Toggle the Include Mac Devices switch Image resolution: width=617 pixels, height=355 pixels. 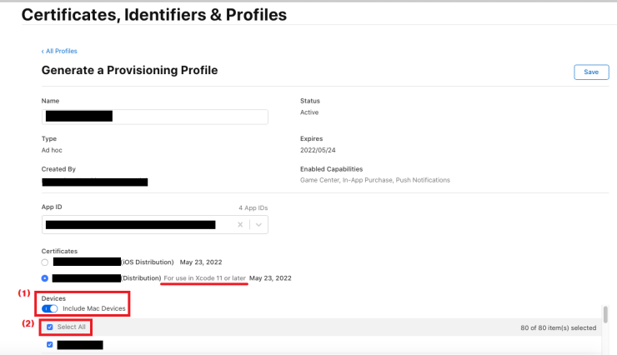click(x=50, y=309)
